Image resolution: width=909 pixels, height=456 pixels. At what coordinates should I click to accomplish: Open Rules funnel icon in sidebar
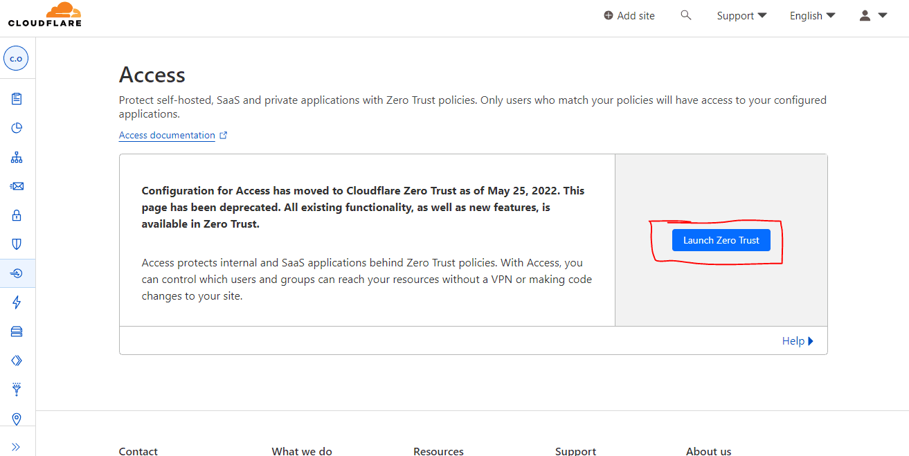tap(17, 390)
